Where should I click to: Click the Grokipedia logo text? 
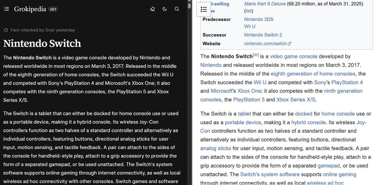(x=30, y=9)
